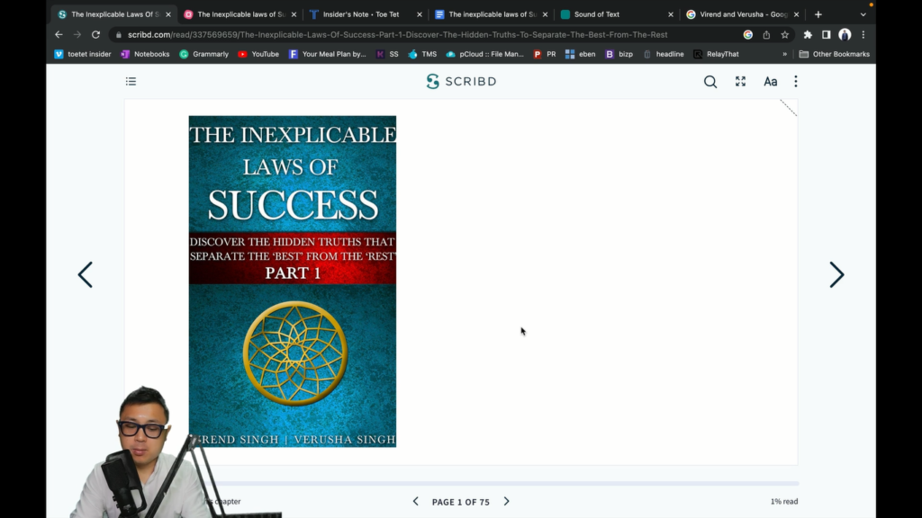Close the Virend and Verusha tab
Image resolution: width=922 pixels, height=518 pixels.
[796, 14]
